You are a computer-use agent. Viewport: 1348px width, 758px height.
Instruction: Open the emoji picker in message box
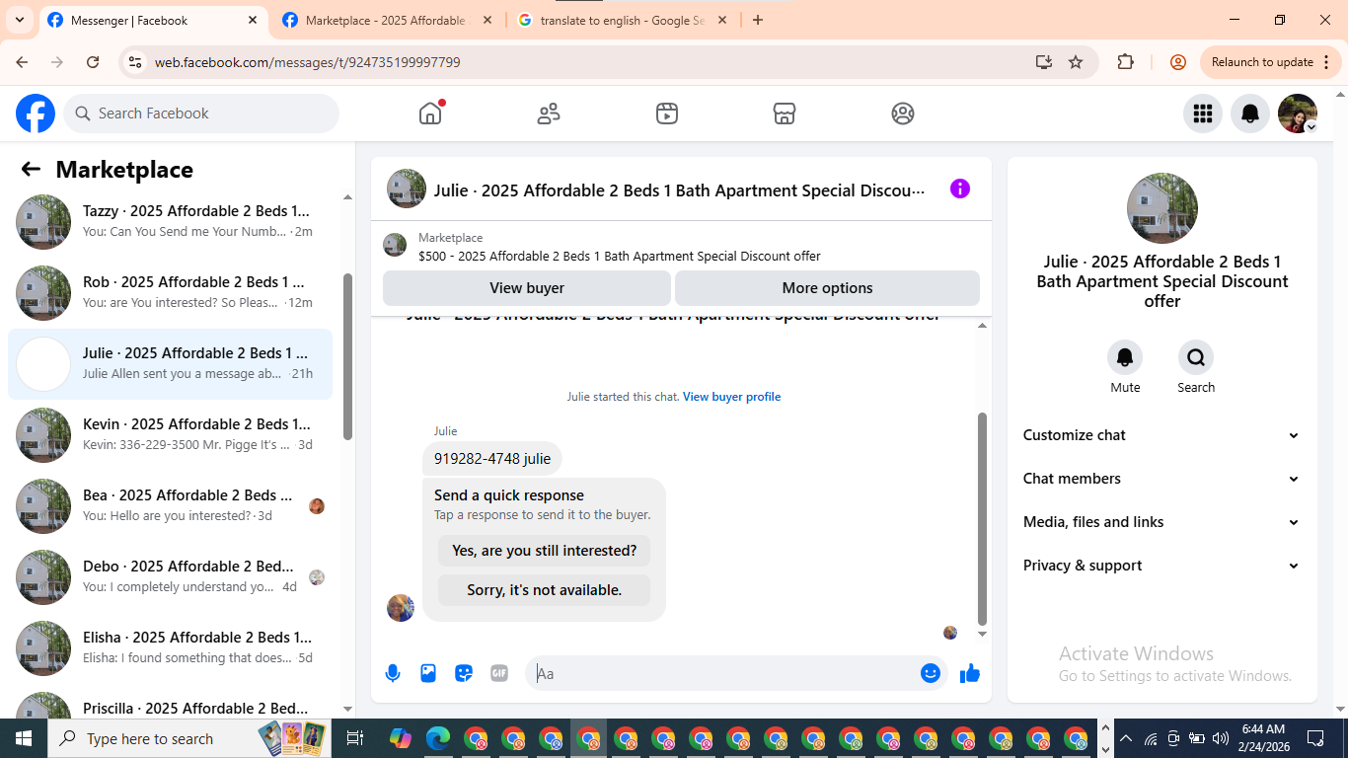point(931,673)
